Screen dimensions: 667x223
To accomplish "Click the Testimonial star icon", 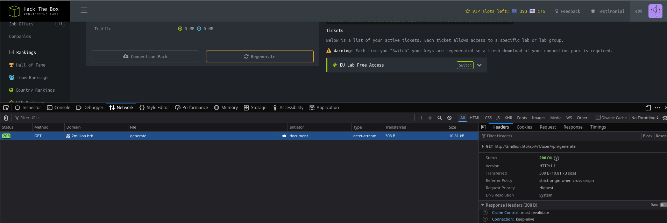I will [x=593, y=11].
